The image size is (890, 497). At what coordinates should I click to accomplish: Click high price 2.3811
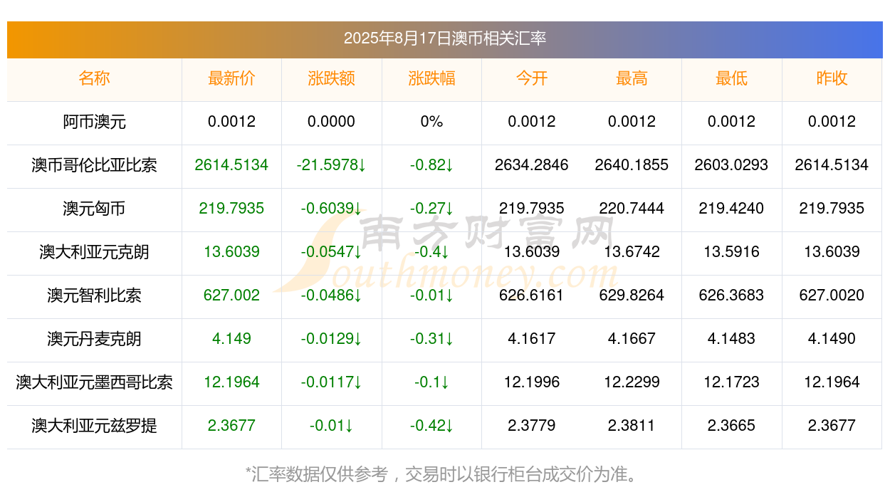tap(632, 426)
